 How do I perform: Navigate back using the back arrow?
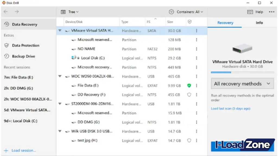tap(5, 12)
